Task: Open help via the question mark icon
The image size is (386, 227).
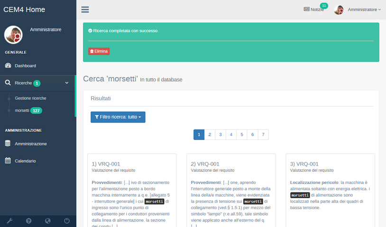Action: point(28,220)
